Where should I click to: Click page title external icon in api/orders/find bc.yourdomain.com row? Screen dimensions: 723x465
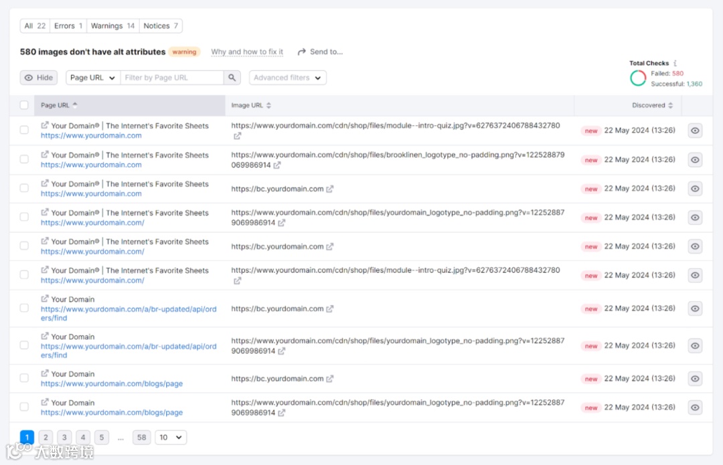45,298
